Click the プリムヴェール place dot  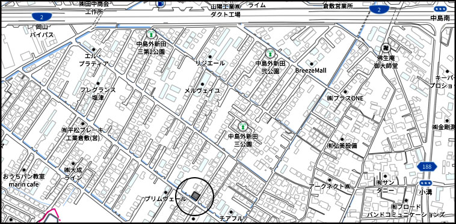coord(166,192)
